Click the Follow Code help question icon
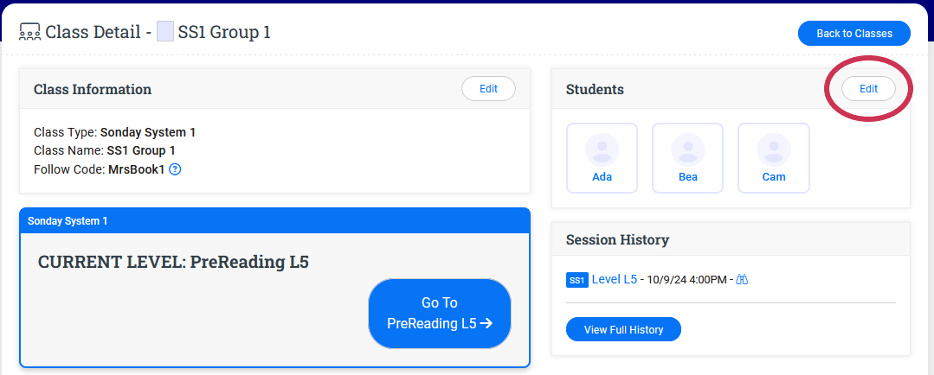The height and width of the screenshot is (375, 934). click(x=175, y=169)
